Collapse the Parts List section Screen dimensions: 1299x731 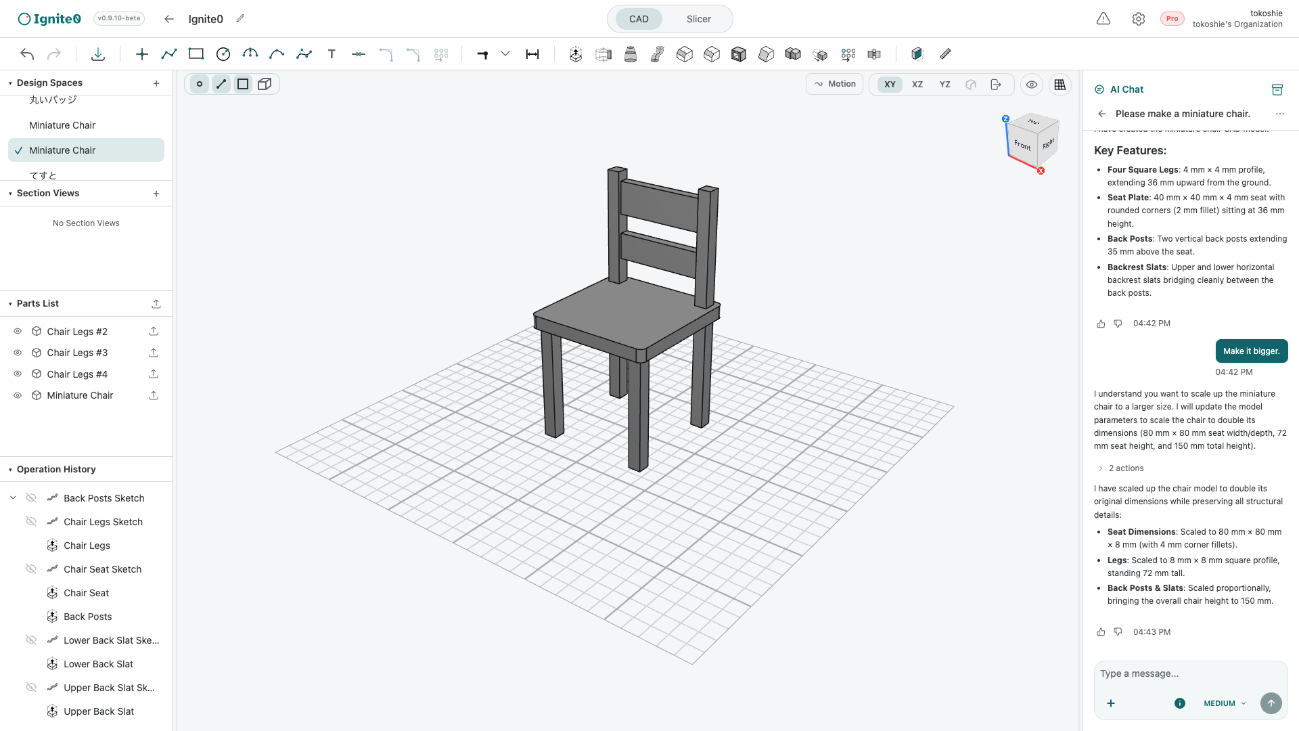click(10, 304)
